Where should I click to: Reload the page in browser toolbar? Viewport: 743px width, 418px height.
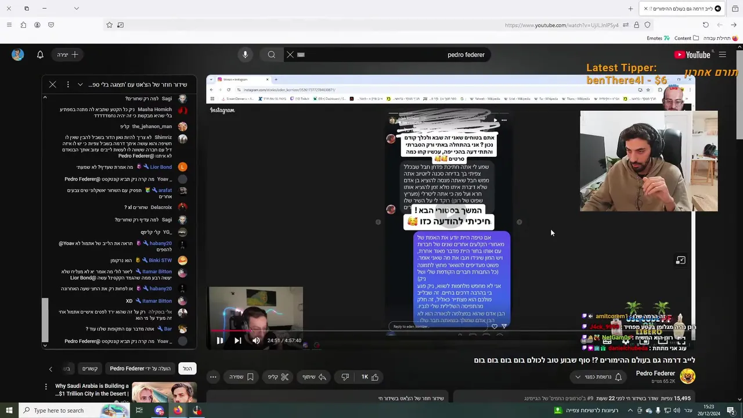click(706, 25)
